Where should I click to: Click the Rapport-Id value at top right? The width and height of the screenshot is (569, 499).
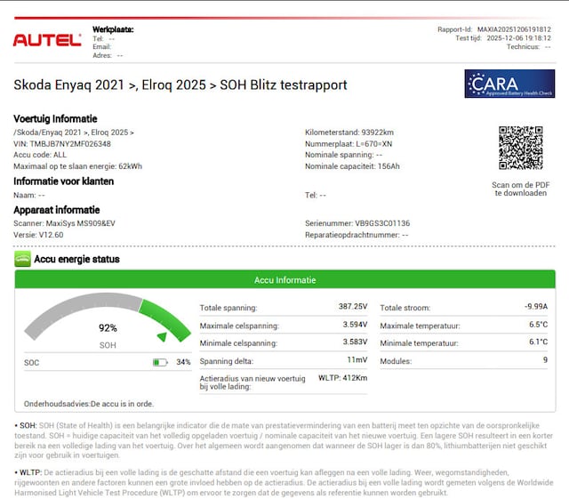point(514,29)
